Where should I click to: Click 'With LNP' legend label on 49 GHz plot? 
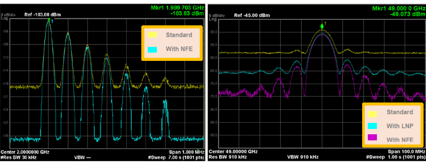400,126
